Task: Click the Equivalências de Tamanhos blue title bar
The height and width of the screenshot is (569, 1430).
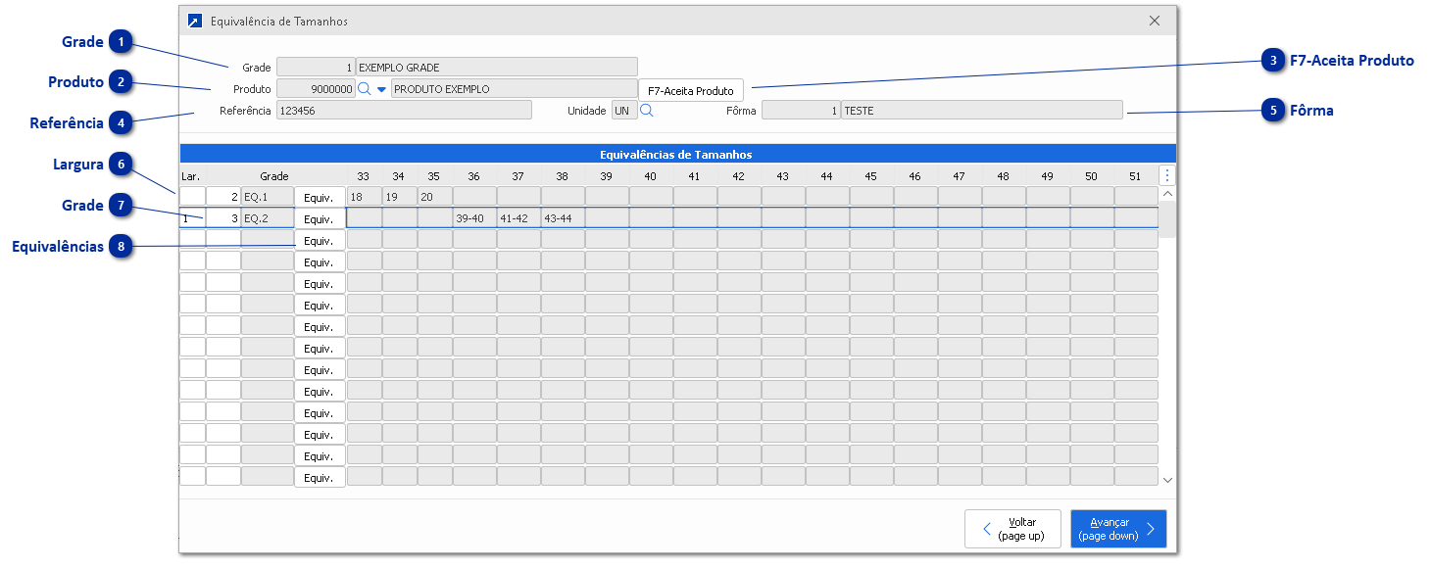Action: tap(677, 154)
